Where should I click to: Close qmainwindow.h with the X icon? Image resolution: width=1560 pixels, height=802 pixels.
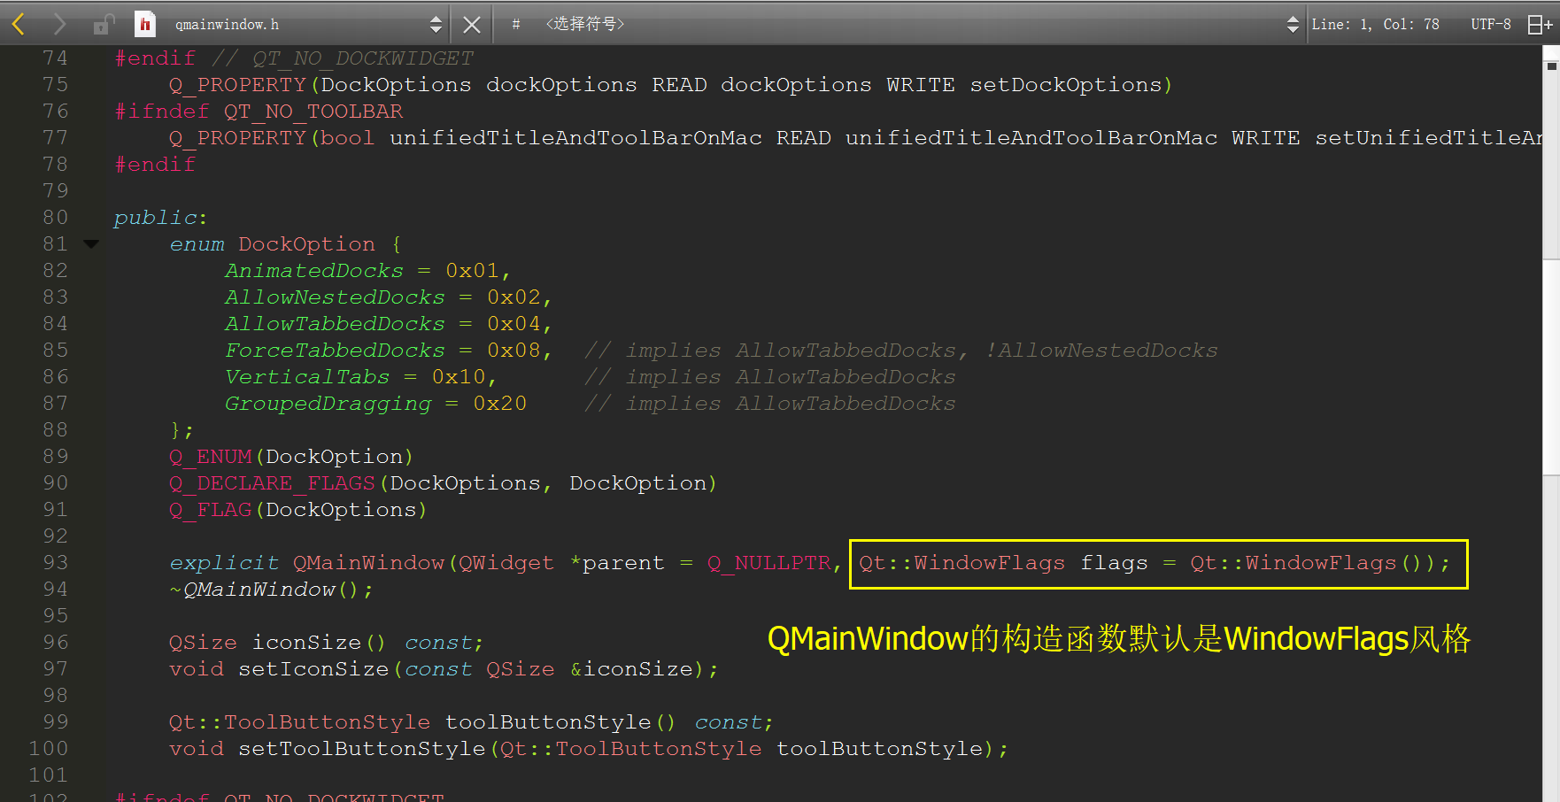pos(470,24)
